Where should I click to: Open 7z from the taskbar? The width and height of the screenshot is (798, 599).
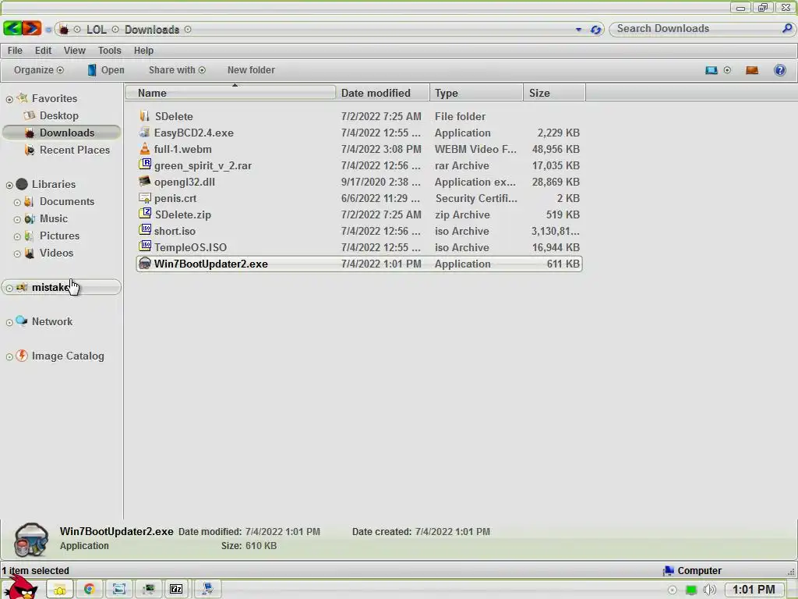coord(176,589)
